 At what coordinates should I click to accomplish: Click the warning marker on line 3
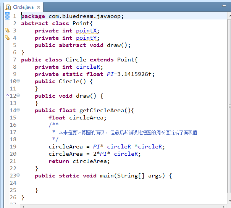click(x=7, y=31)
